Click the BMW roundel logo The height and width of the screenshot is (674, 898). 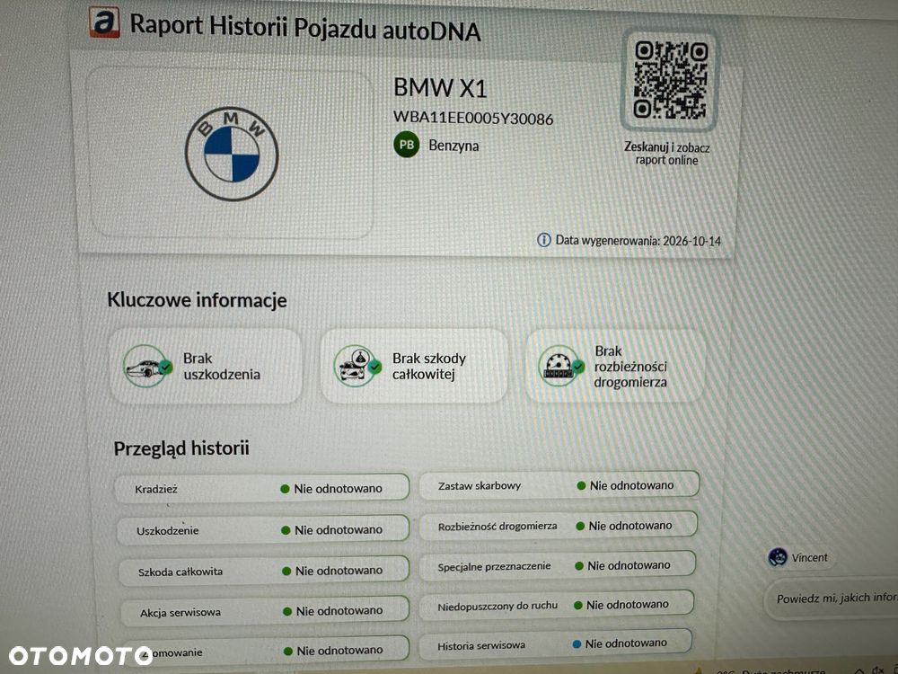[232, 154]
